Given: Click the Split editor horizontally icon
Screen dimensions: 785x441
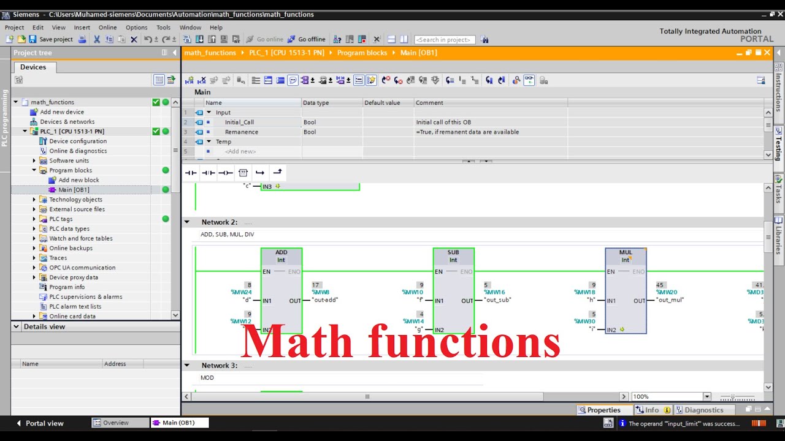Looking at the screenshot, I should [391, 39].
